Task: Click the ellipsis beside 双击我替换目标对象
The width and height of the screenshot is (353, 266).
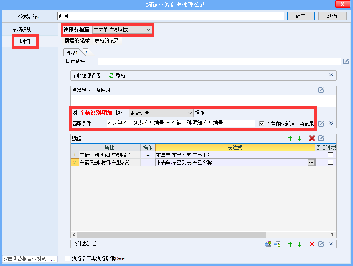Action: (53, 259)
